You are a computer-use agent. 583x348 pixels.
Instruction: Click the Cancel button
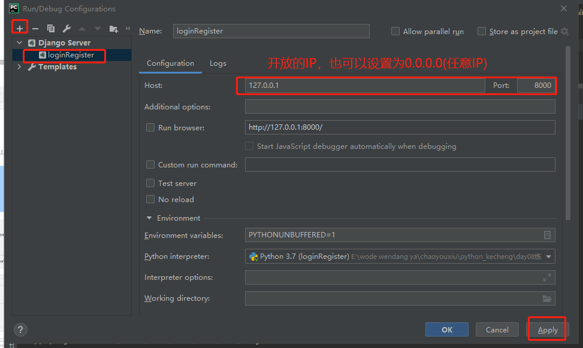click(x=497, y=329)
